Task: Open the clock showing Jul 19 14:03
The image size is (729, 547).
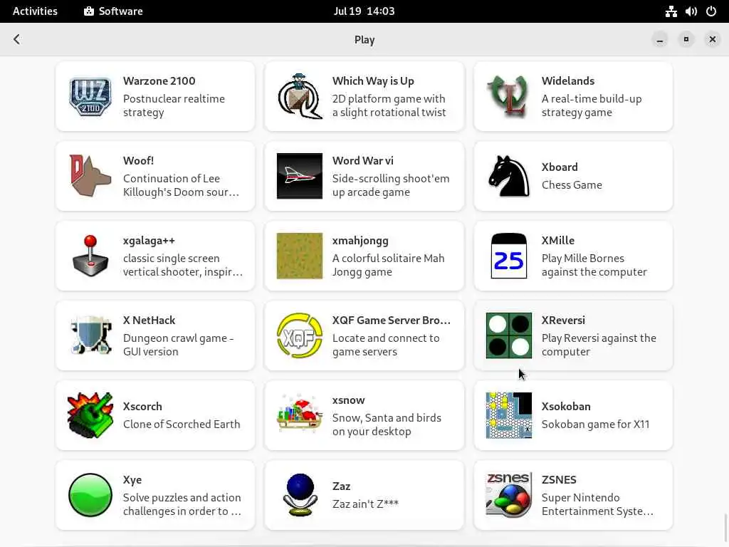Action: click(x=364, y=11)
